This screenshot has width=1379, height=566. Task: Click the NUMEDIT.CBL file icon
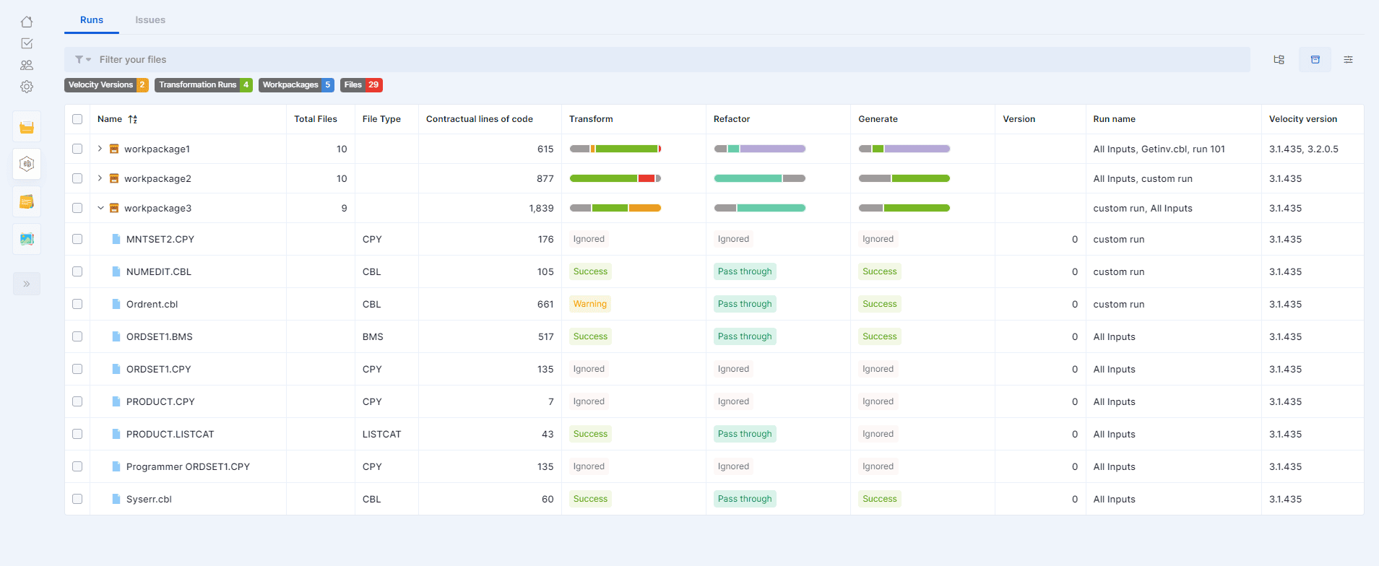[116, 271]
